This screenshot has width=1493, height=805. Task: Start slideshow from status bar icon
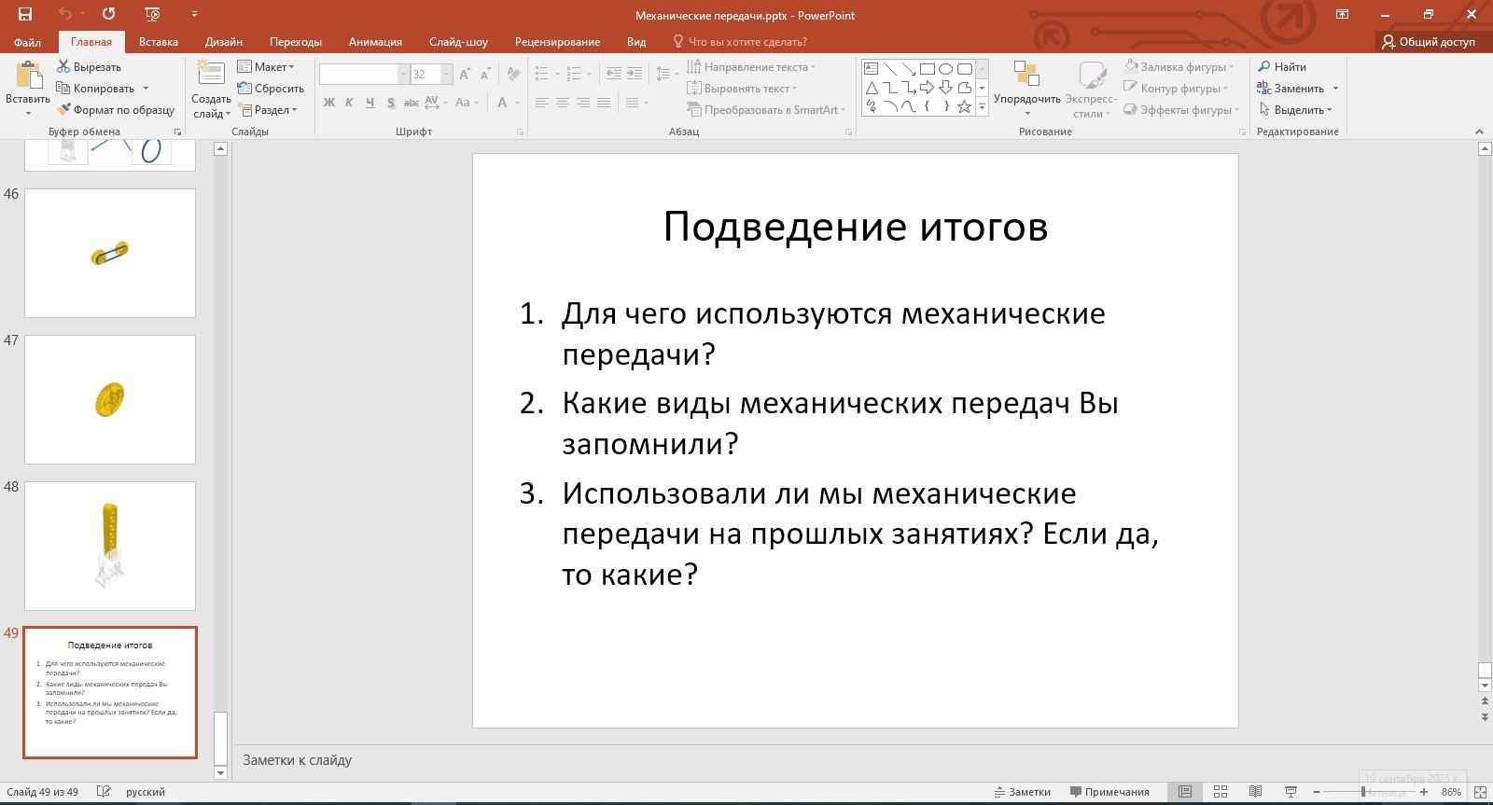1291,792
